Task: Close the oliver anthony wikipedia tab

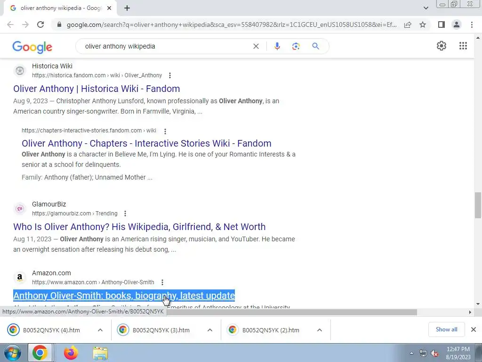Action: tap(109, 8)
